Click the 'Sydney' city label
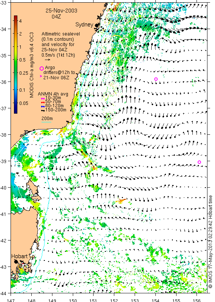Image resolution: width=215 pixels, height=302 pixels. coord(84,25)
